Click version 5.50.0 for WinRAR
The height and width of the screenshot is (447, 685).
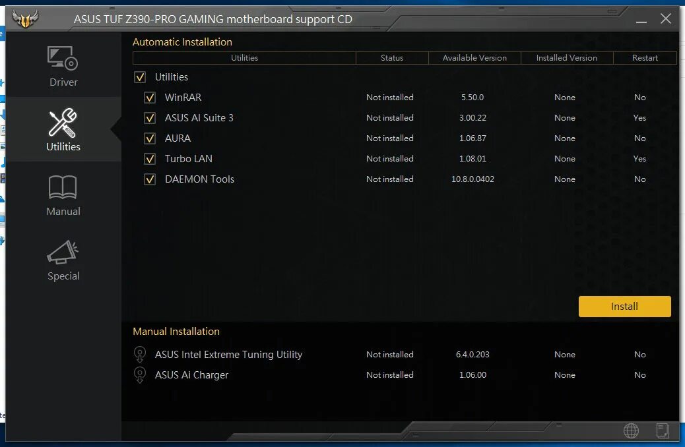point(473,98)
